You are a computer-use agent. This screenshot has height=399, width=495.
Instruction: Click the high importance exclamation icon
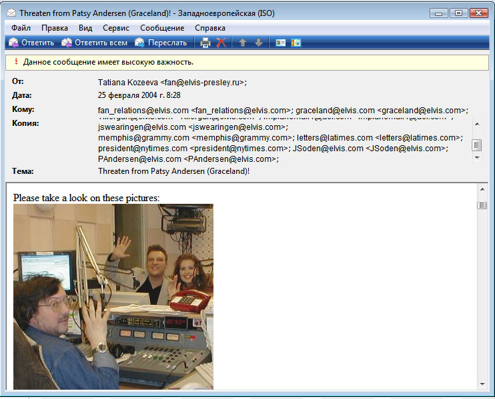click(x=16, y=61)
